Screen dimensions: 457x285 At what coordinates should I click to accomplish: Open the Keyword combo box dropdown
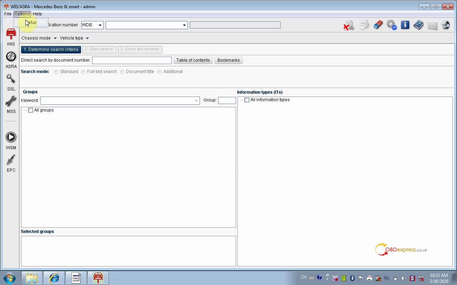(196, 100)
